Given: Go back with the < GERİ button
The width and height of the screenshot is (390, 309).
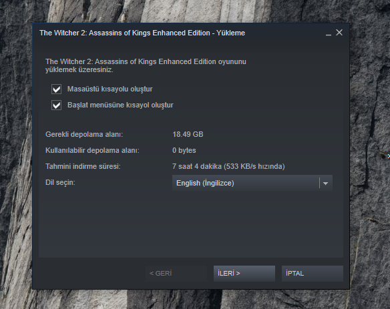Looking at the screenshot, I should point(176,274).
